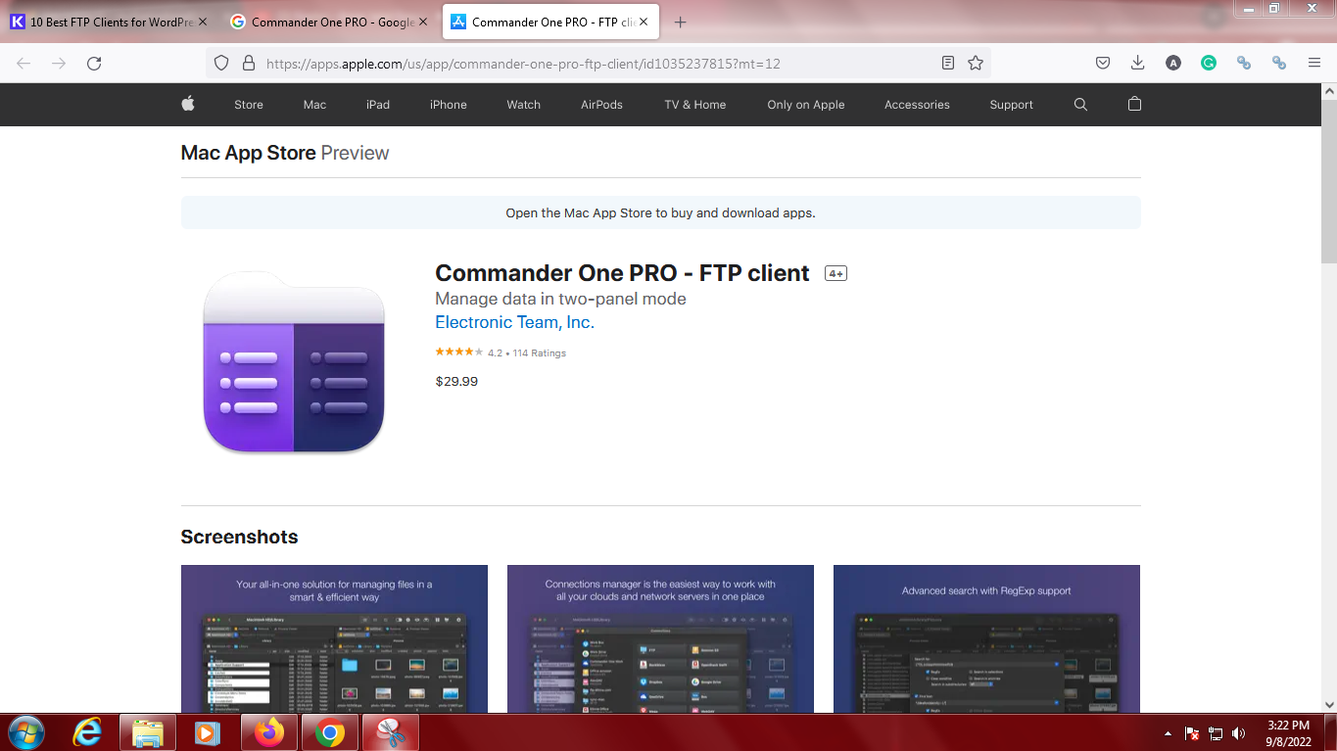Click the Firefox account 'A' icon

tap(1173, 63)
